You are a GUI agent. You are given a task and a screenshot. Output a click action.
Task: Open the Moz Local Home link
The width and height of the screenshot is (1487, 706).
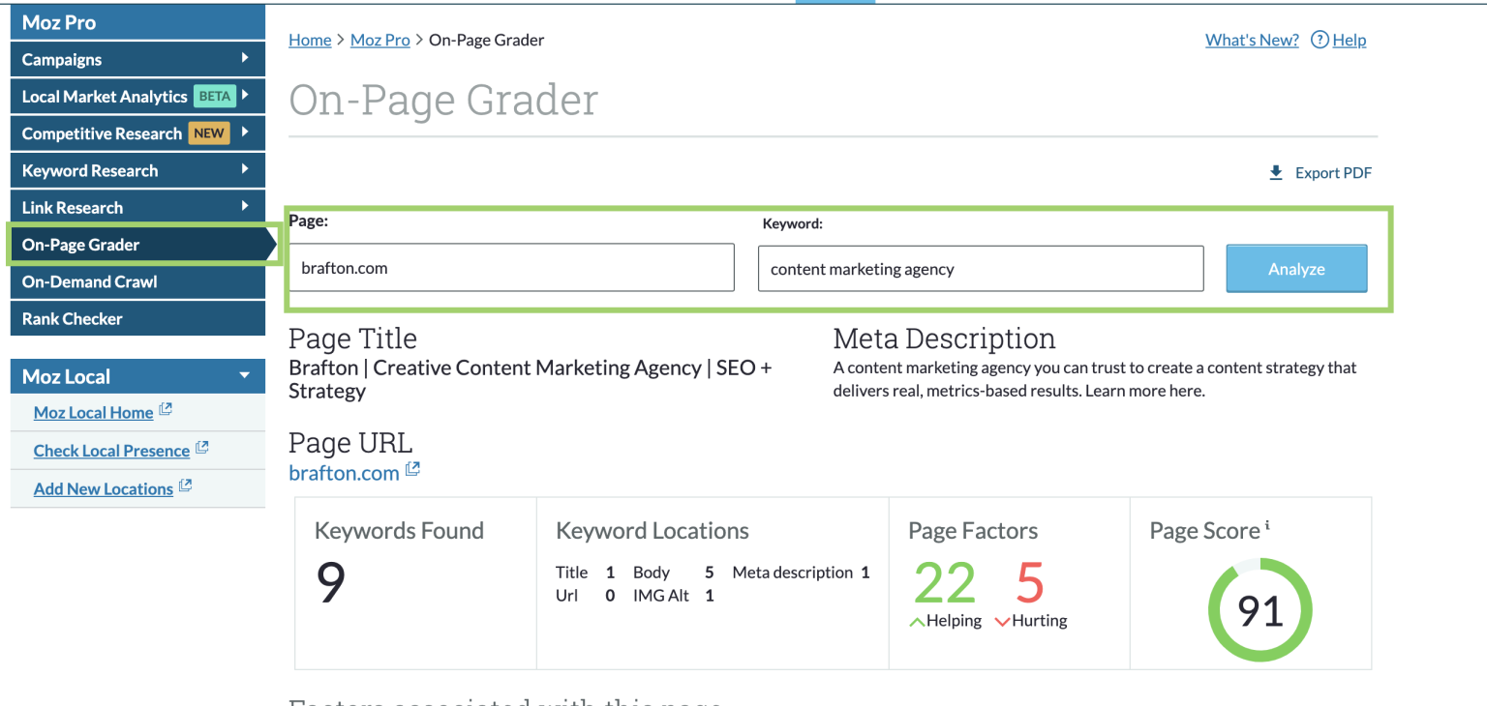[93, 412]
